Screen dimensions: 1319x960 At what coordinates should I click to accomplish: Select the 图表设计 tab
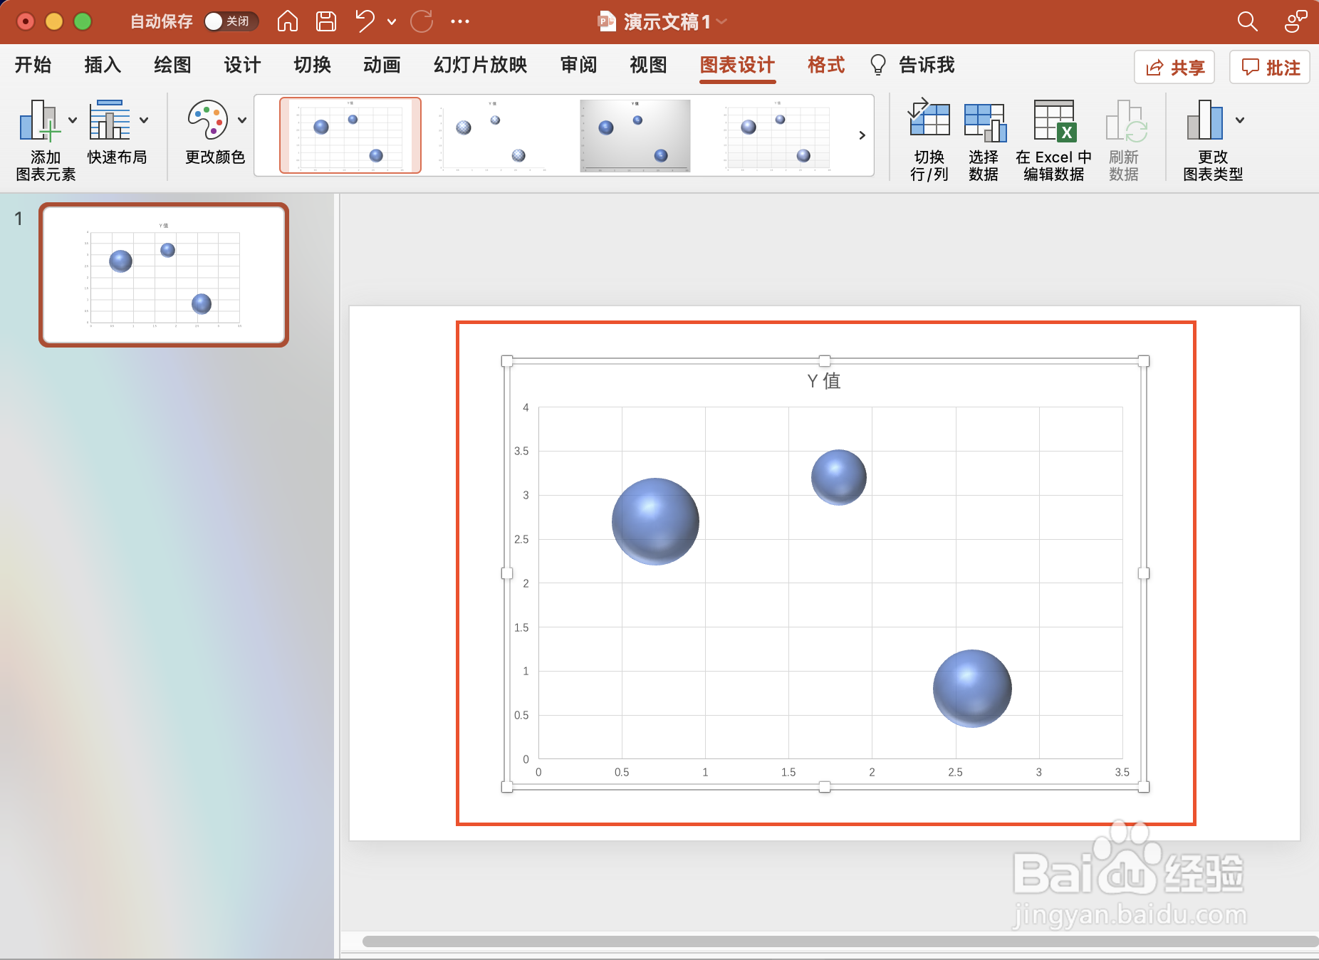pyautogui.click(x=737, y=65)
